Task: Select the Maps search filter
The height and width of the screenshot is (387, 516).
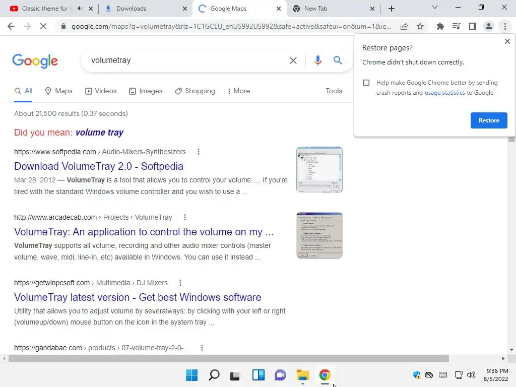Action: coord(58,91)
